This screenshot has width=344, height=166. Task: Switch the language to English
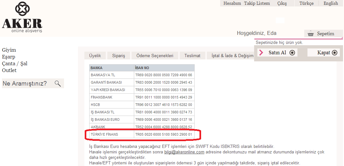331,3
